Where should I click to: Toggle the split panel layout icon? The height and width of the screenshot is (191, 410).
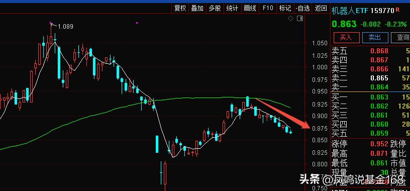(x=300, y=18)
